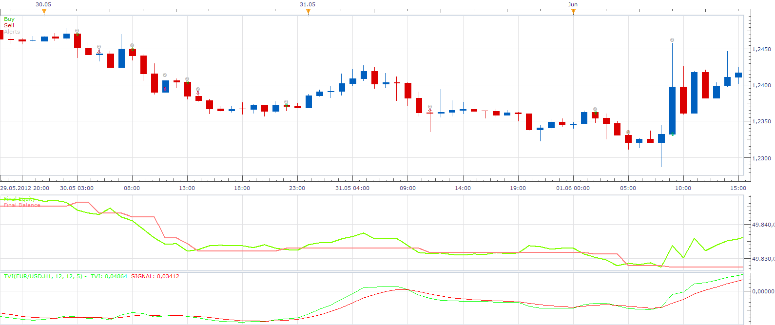Screen dimensions: 775x325
Task: Click the trade marker near the 30.05 23:00 candle
Action: 286,102
